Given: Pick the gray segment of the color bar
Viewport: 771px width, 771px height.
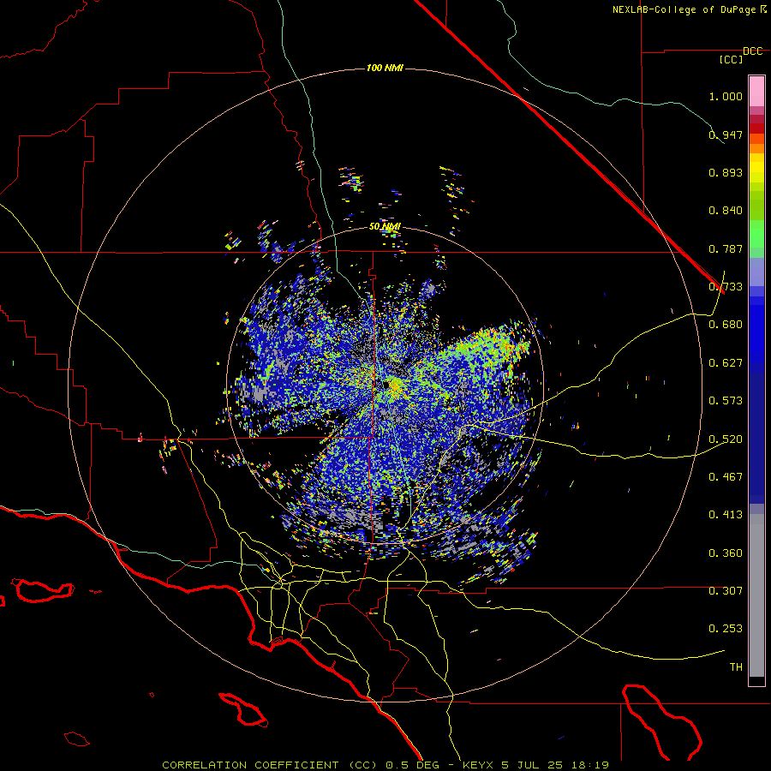Looking at the screenshot, I should (x=756, y=595).
